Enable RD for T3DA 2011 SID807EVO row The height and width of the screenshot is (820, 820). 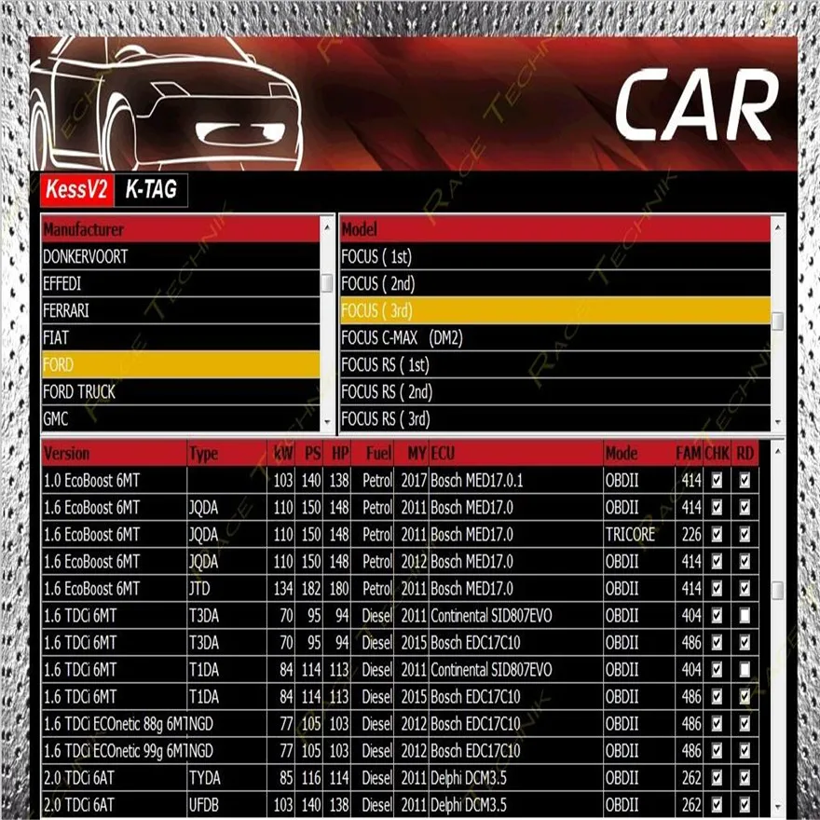click(745, 616)
